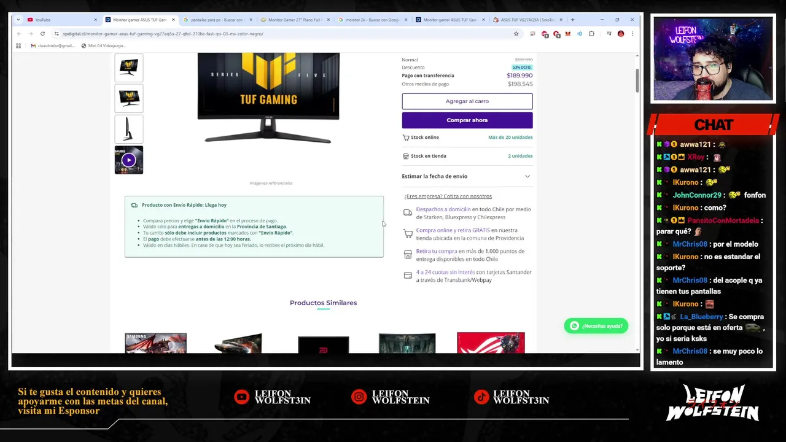Open the Samsung similar product card
The width and height of the screenshot is (786, 442).
click(155, 343)
